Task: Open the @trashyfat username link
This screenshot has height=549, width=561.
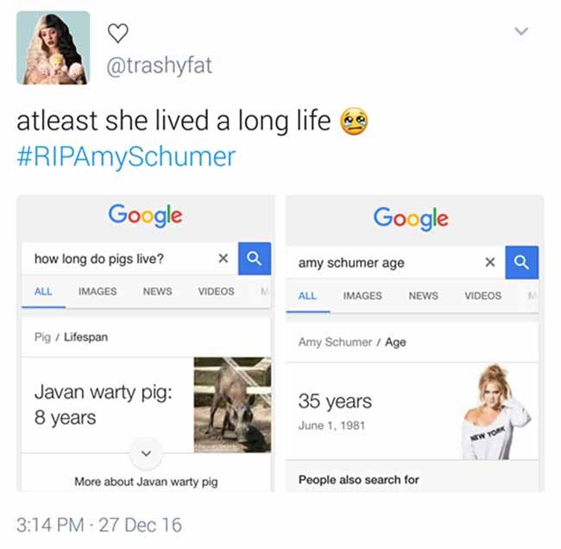Action: (x=159, y=65)
